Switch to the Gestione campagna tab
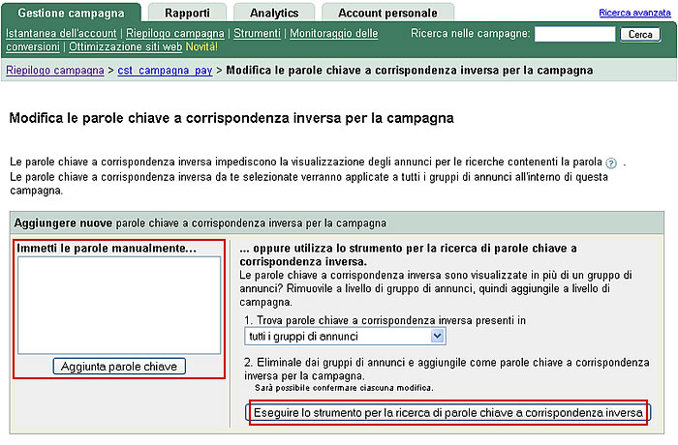Viewport: 678px width, 445px height. [71, 13]
